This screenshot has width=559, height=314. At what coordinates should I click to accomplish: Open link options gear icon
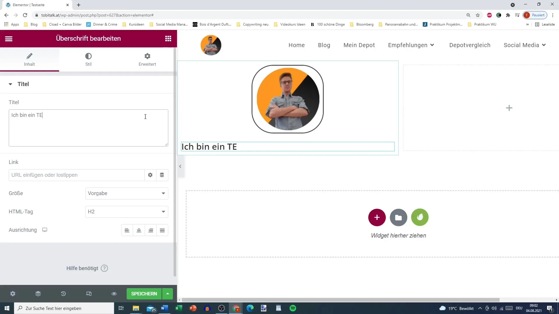tap(150, 175)
